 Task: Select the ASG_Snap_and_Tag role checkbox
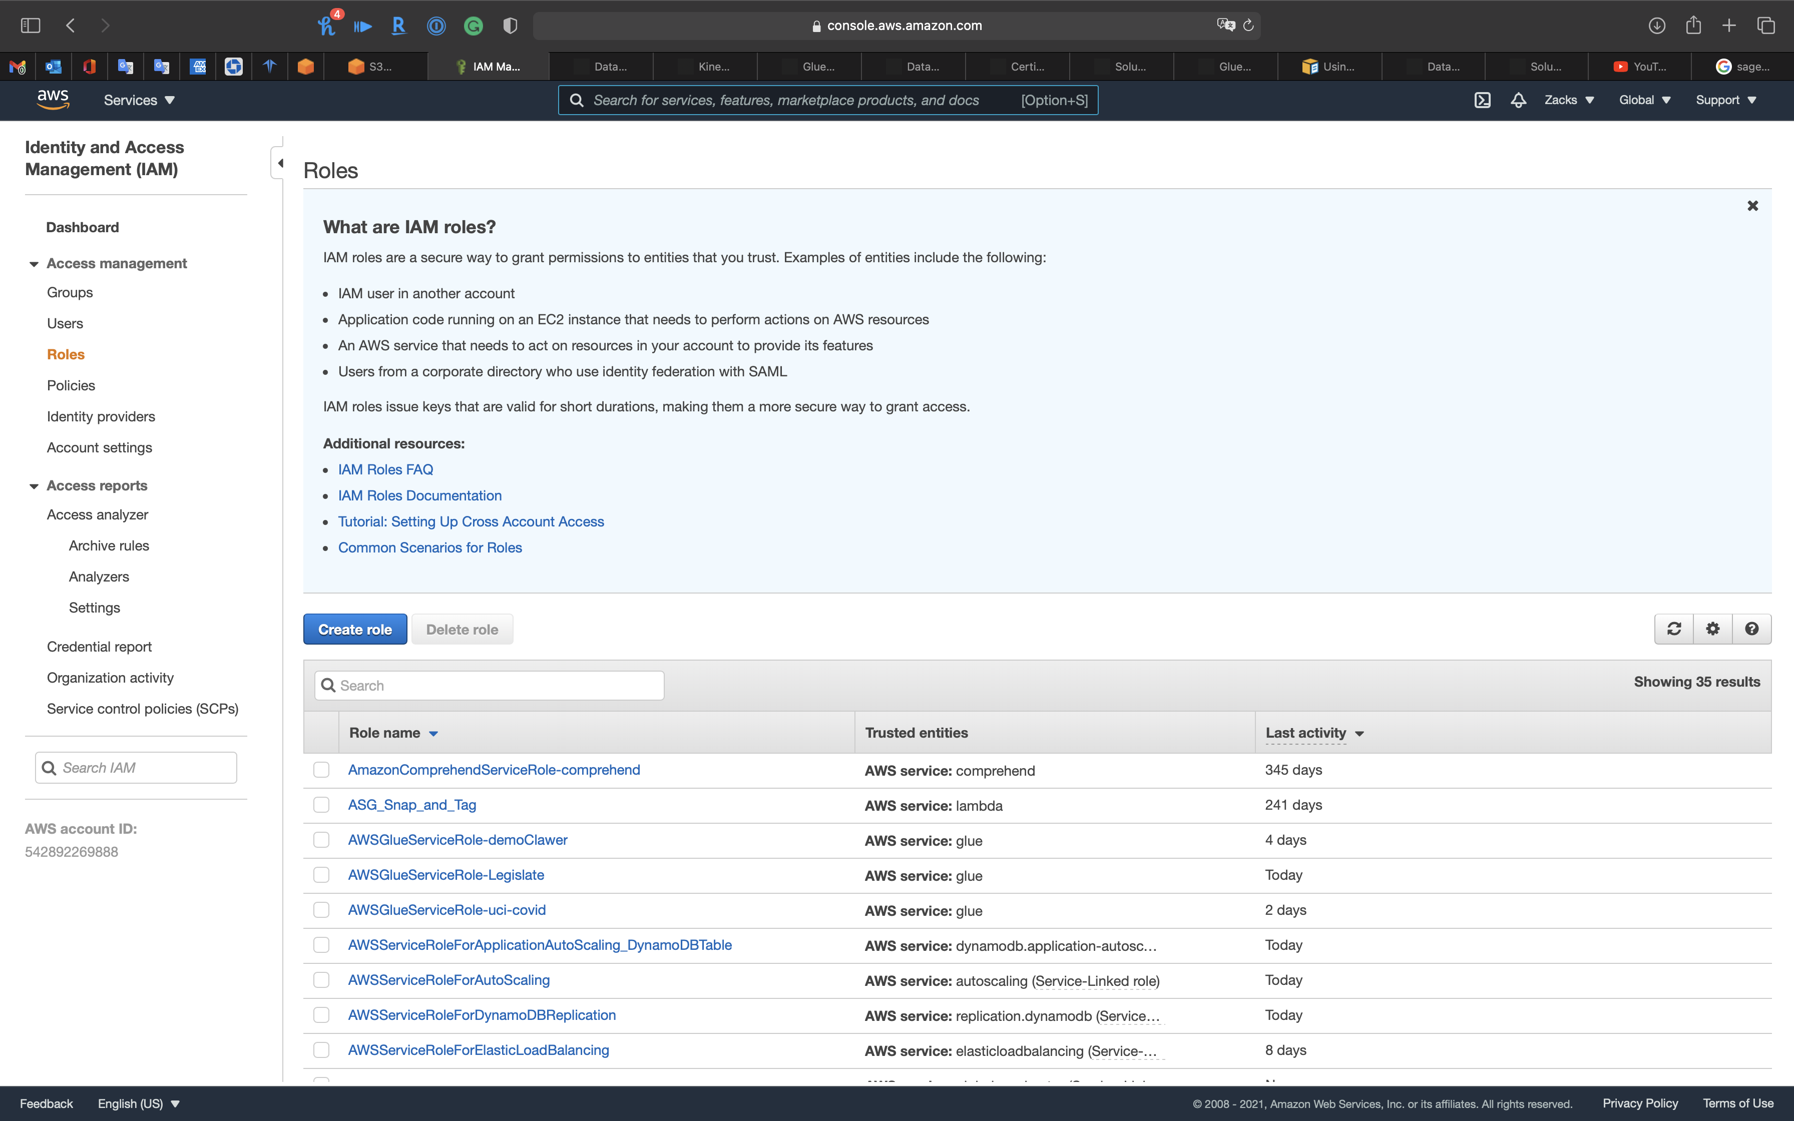[x=321, y=805]
